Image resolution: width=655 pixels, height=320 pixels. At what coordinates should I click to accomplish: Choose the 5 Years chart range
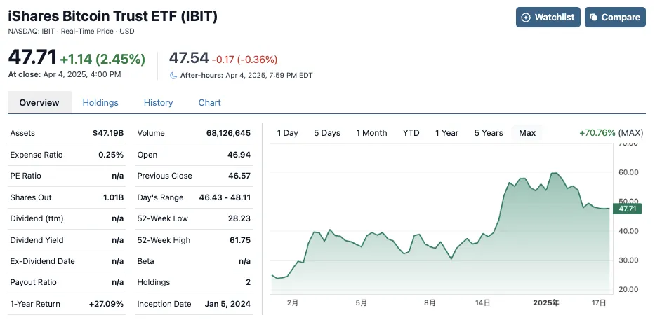pos(489,133)
